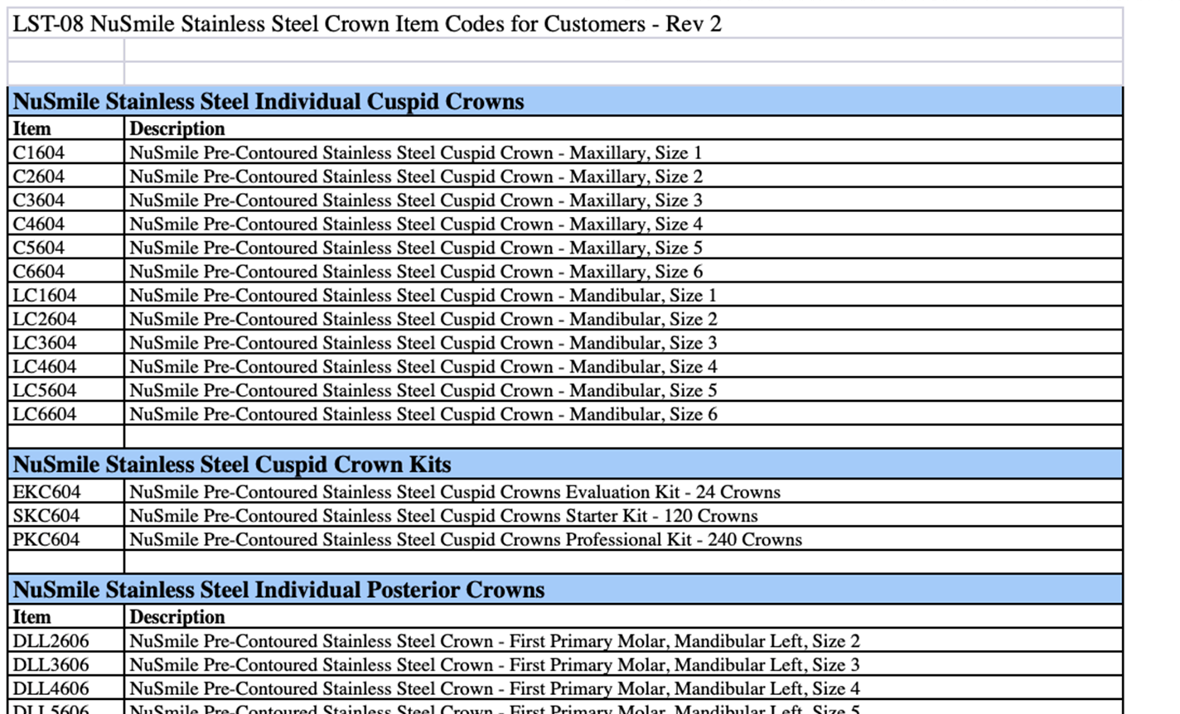Select item code cell C4604
The width and height of the screenshot is (1180, 714).
pos(65,224)
